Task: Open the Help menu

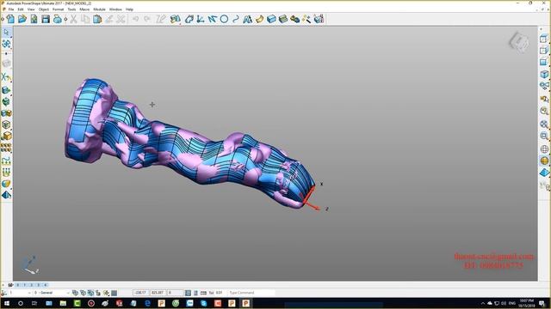Action: 129,9
